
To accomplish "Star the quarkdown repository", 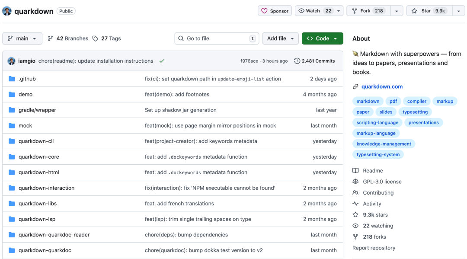I will coord(429,11).
